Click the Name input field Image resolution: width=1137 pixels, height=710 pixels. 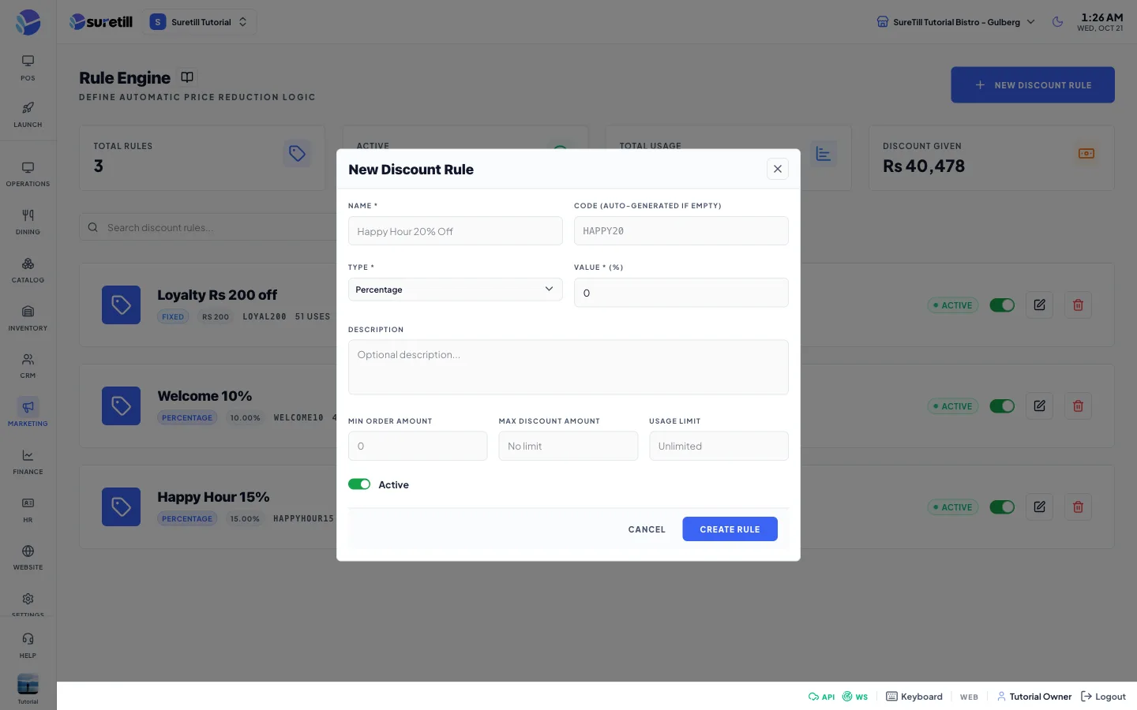(456, 231)
